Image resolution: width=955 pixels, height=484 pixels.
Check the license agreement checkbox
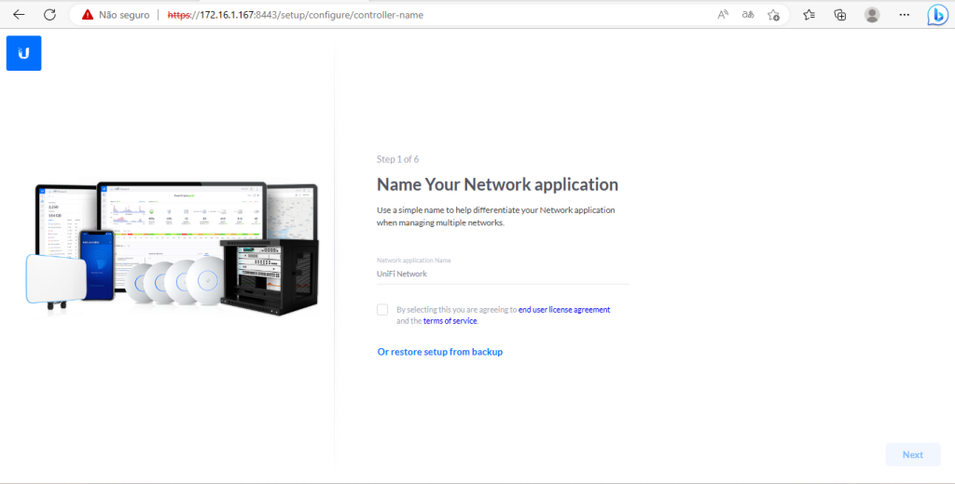click(x=382, y=310)
